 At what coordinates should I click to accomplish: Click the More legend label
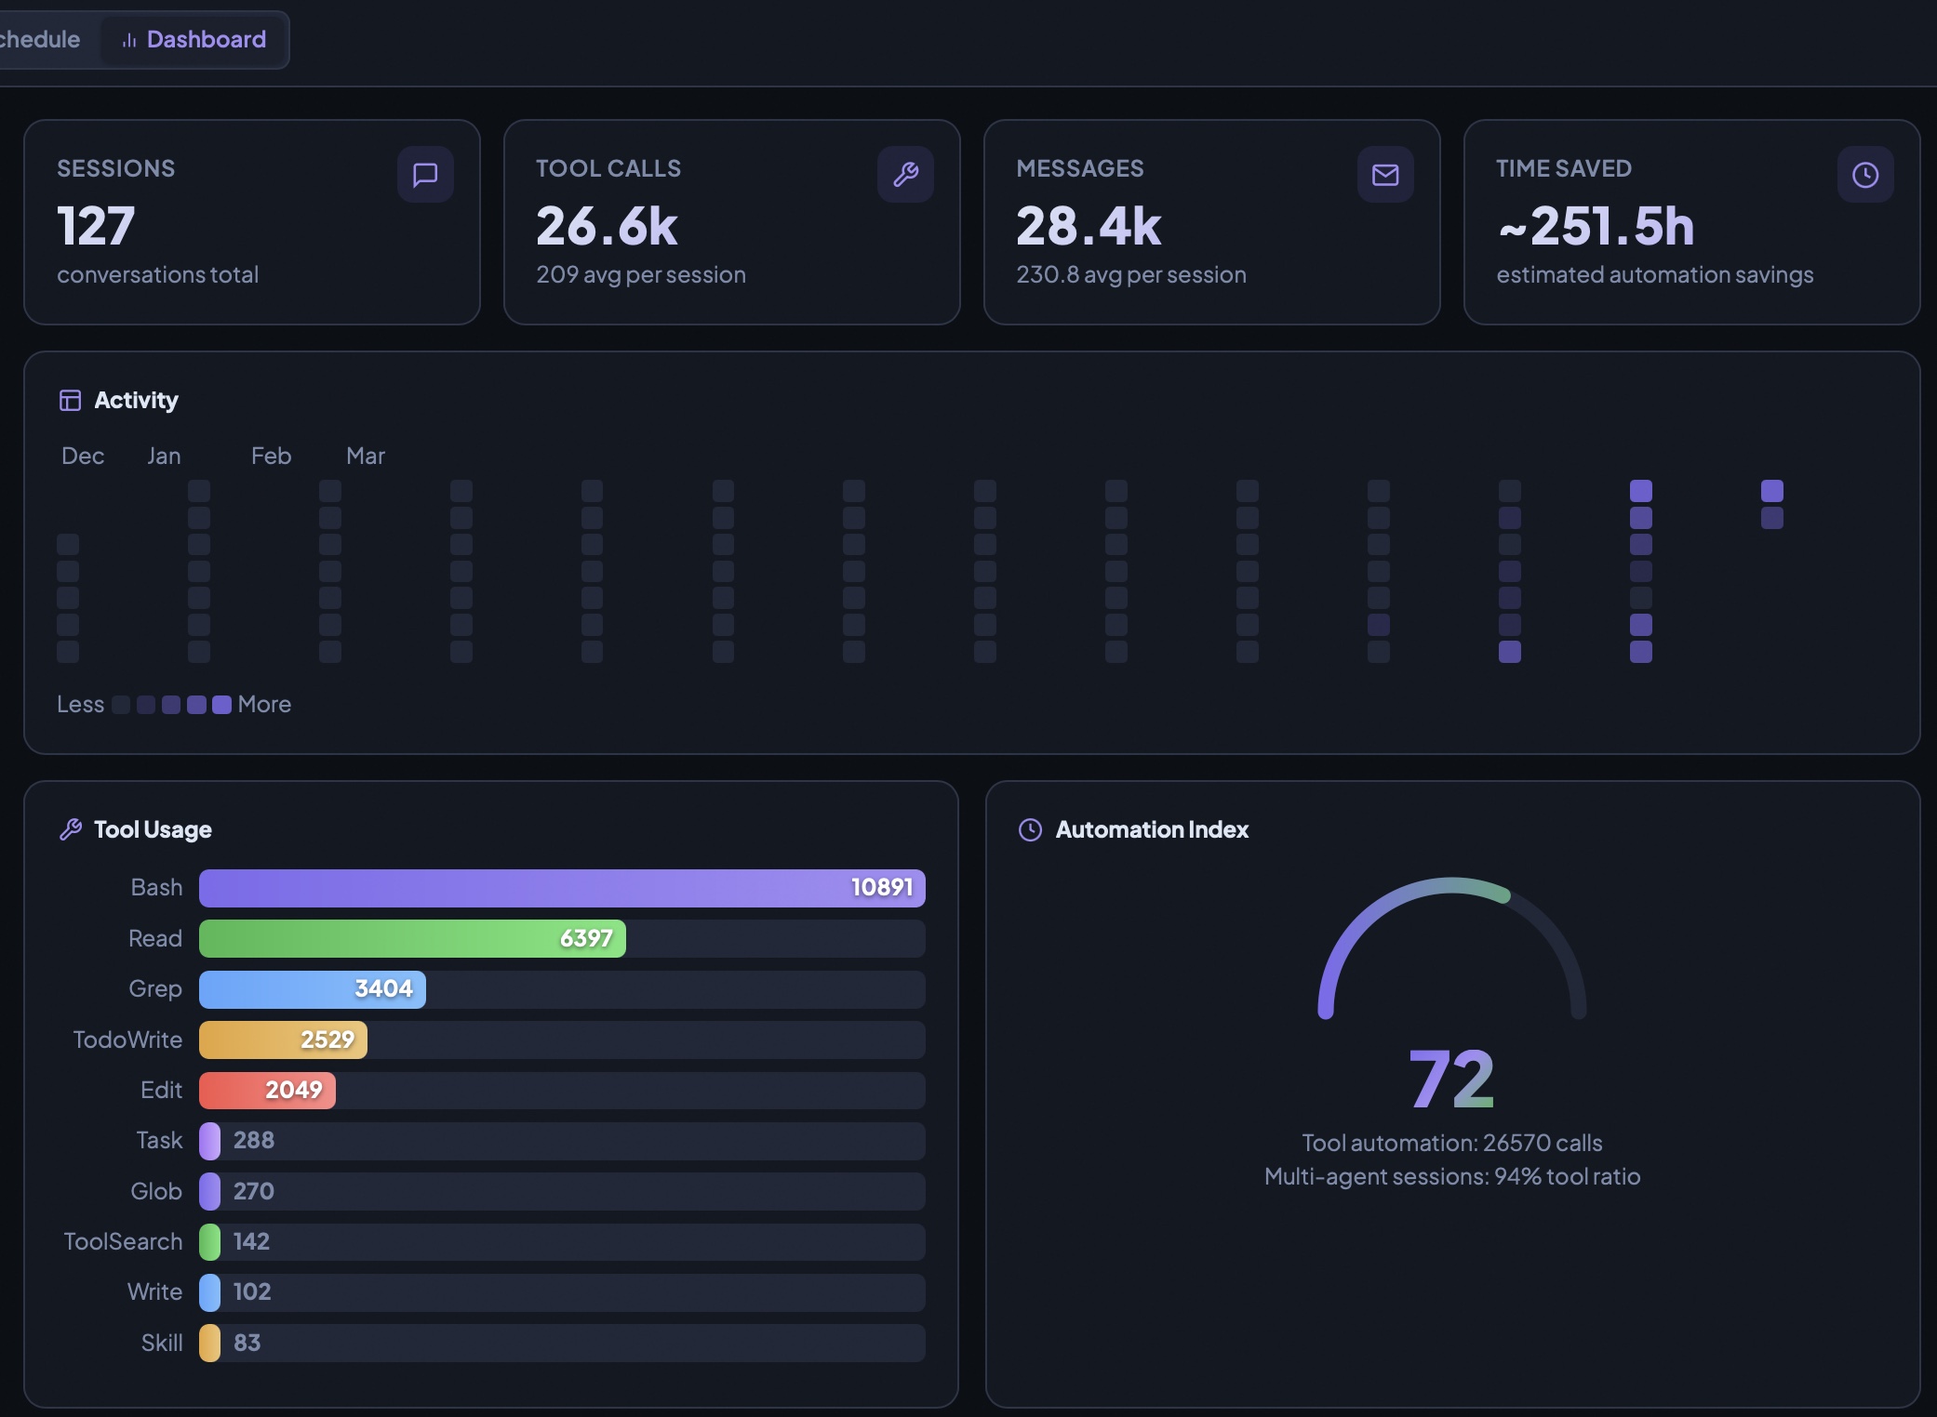point(264,704)
